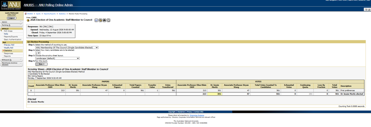Expand the Admin sidebar section
The image size is (371, 127).
click(12, 22)
